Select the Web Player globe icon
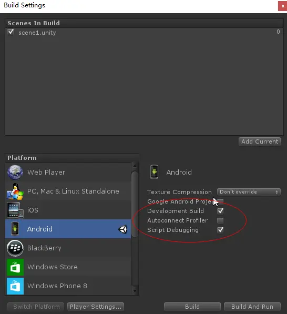 [x=15, y=172]
